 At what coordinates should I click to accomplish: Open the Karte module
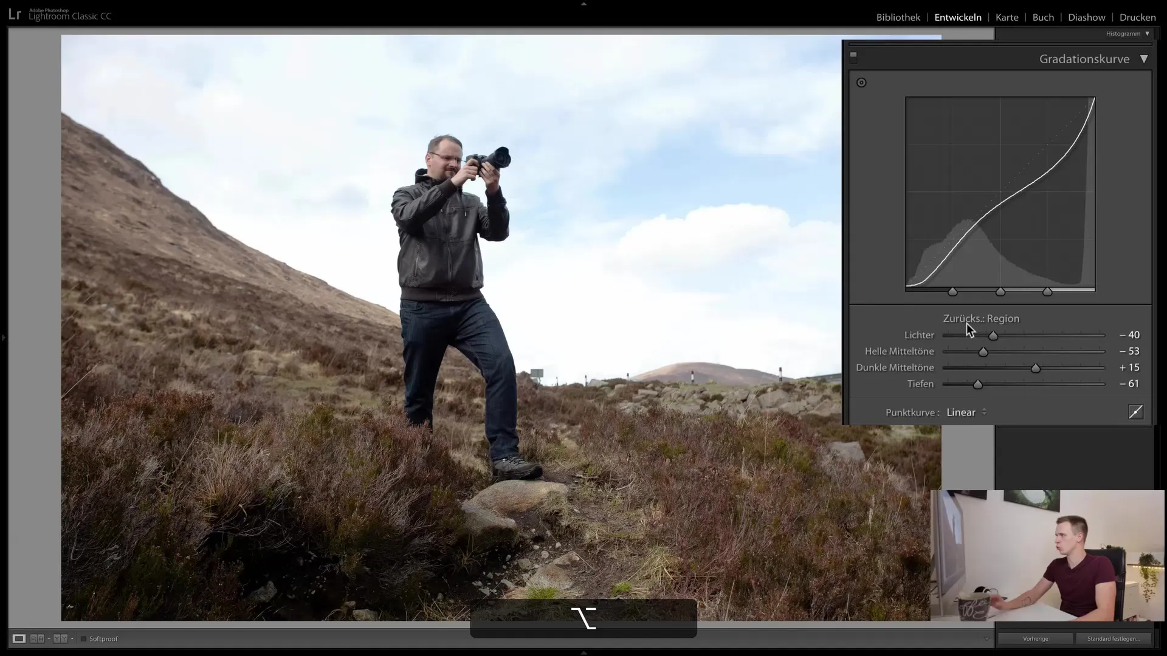(x=1007, y=17)
